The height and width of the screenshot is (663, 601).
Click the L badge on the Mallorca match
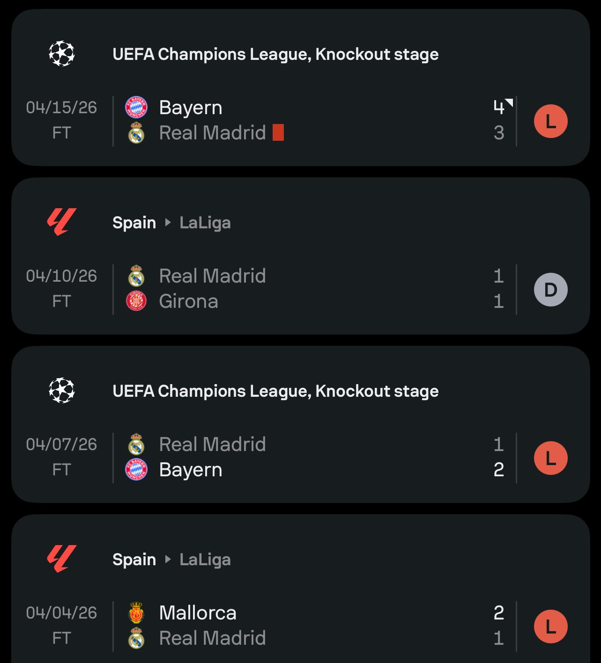pos(551,627)
